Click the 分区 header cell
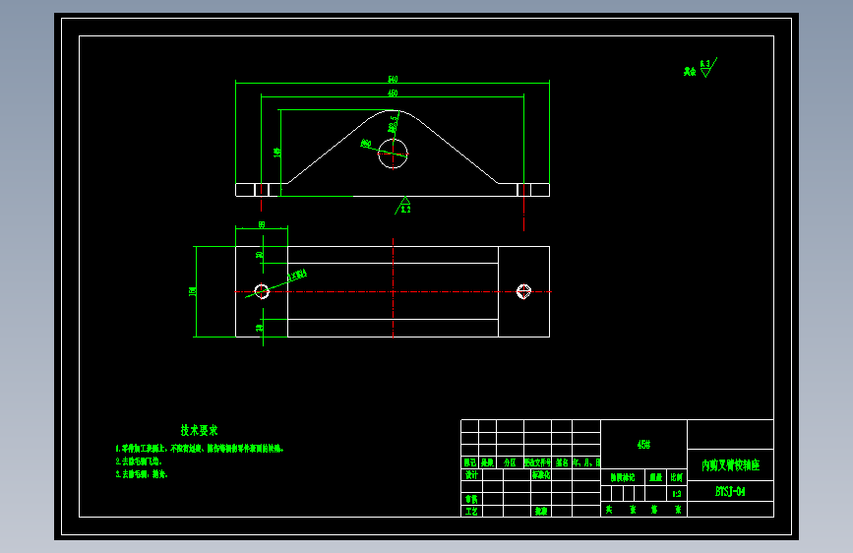 tap(510, 462)
